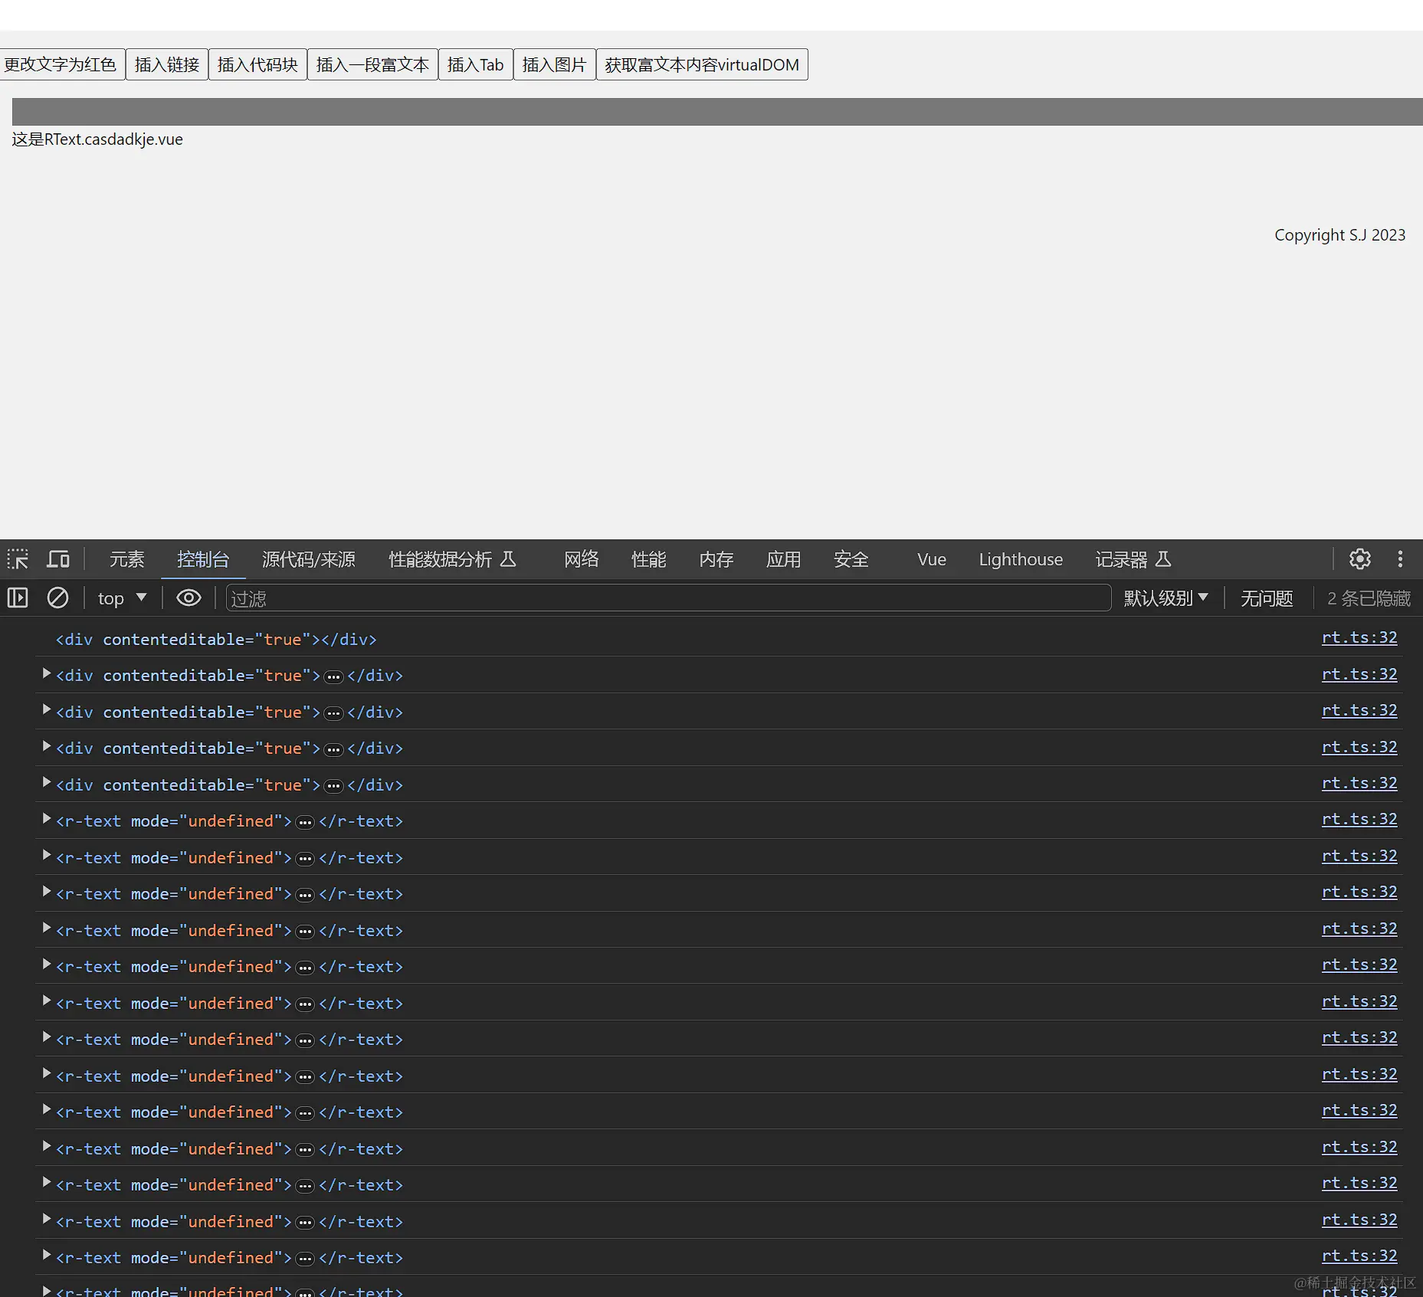The height and width of the screenshot is (1297, 1423).
Task: Switch to the 应用 tab
Action: [x=784, y=559]
